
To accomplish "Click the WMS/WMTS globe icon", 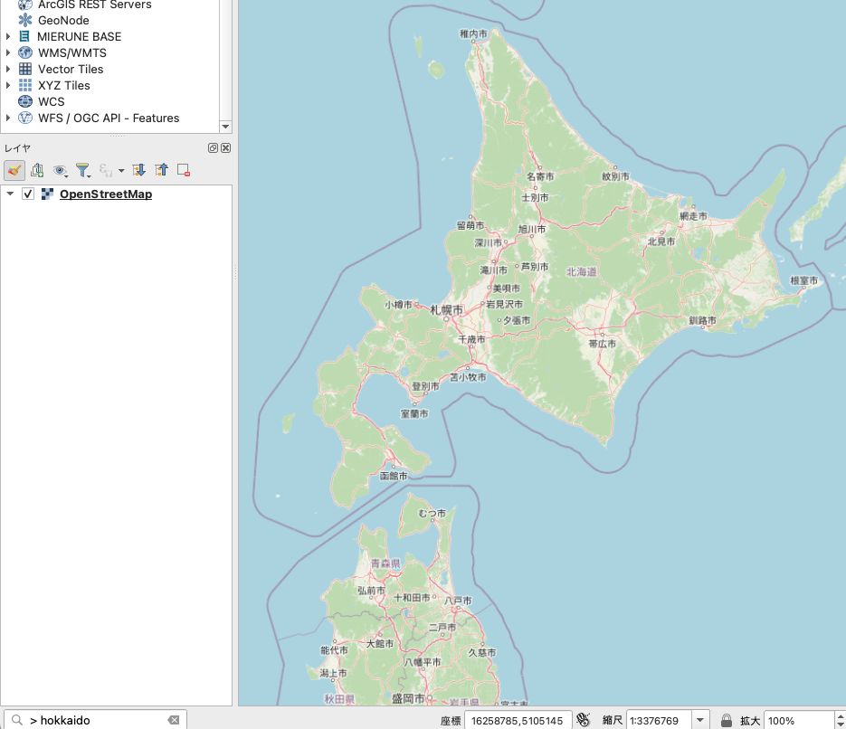I will pyautogui.click(x=24, y=52).
